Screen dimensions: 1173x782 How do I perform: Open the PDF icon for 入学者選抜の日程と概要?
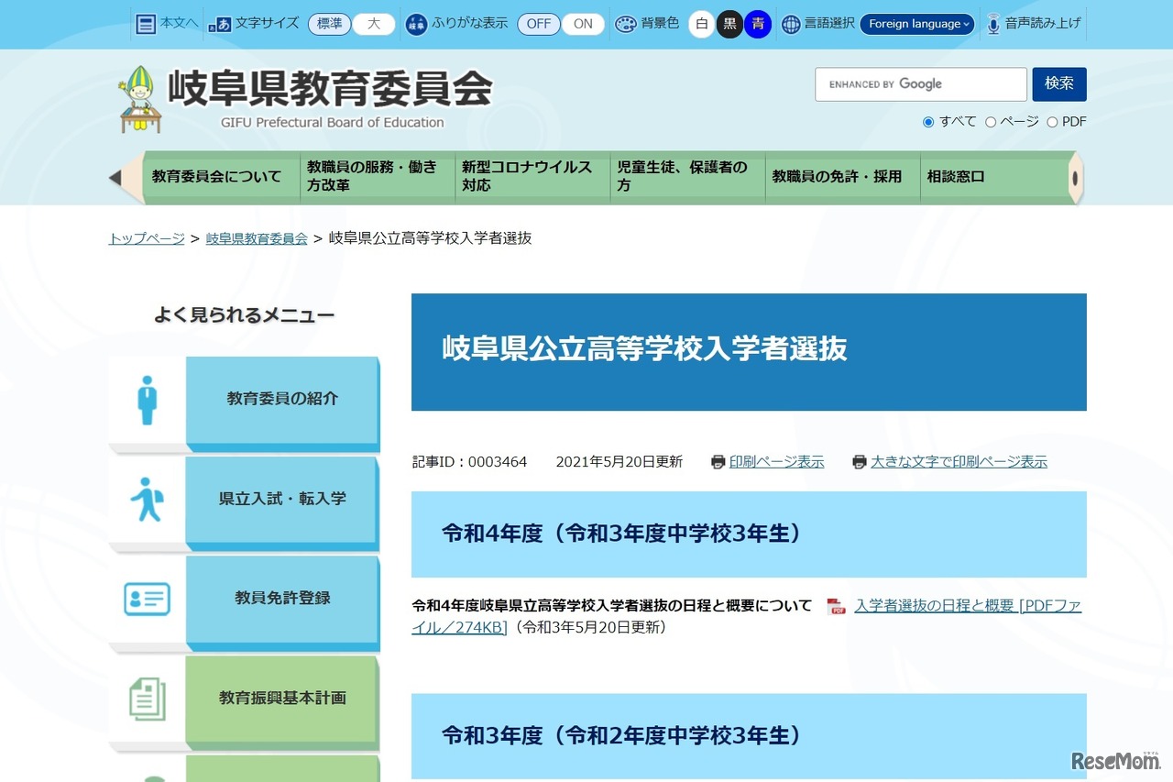[836, 605]
